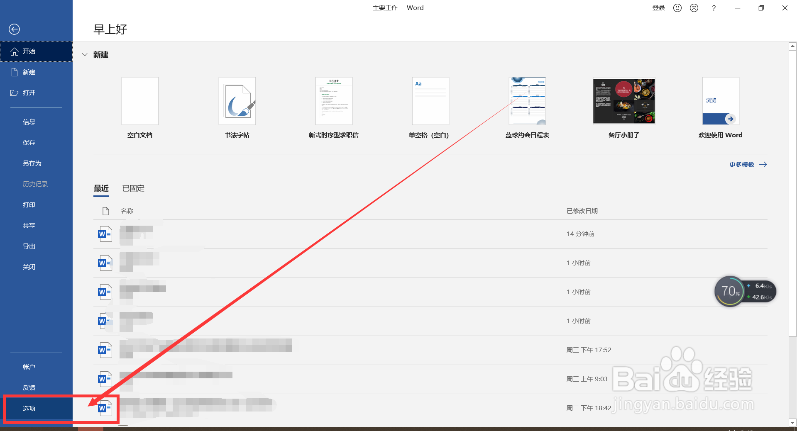Click the smiley face feedback icon
The image size is (797, 431).
[x=677, y=8]
